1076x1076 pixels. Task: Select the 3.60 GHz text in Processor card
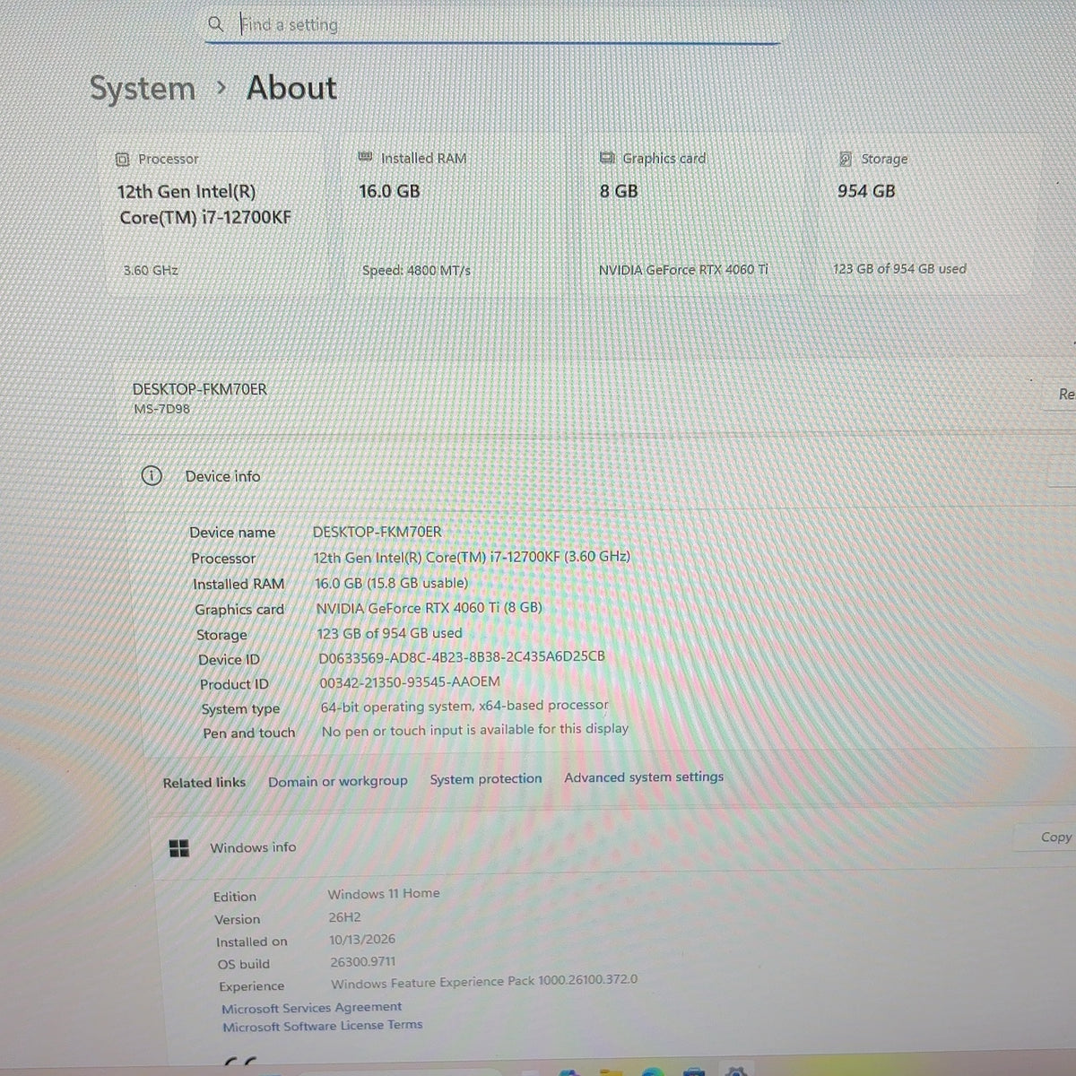(x=151, y=270)
